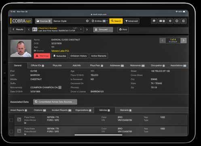The image size is (201, 146).
Task: Open the Moses Lake P.D. source link
Action: (x=60, y=51)
